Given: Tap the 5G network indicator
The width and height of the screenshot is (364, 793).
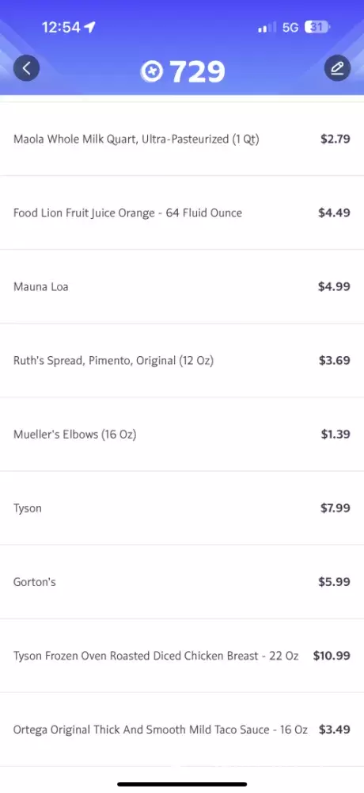Looking at the screenshot, I should [290, 27].
